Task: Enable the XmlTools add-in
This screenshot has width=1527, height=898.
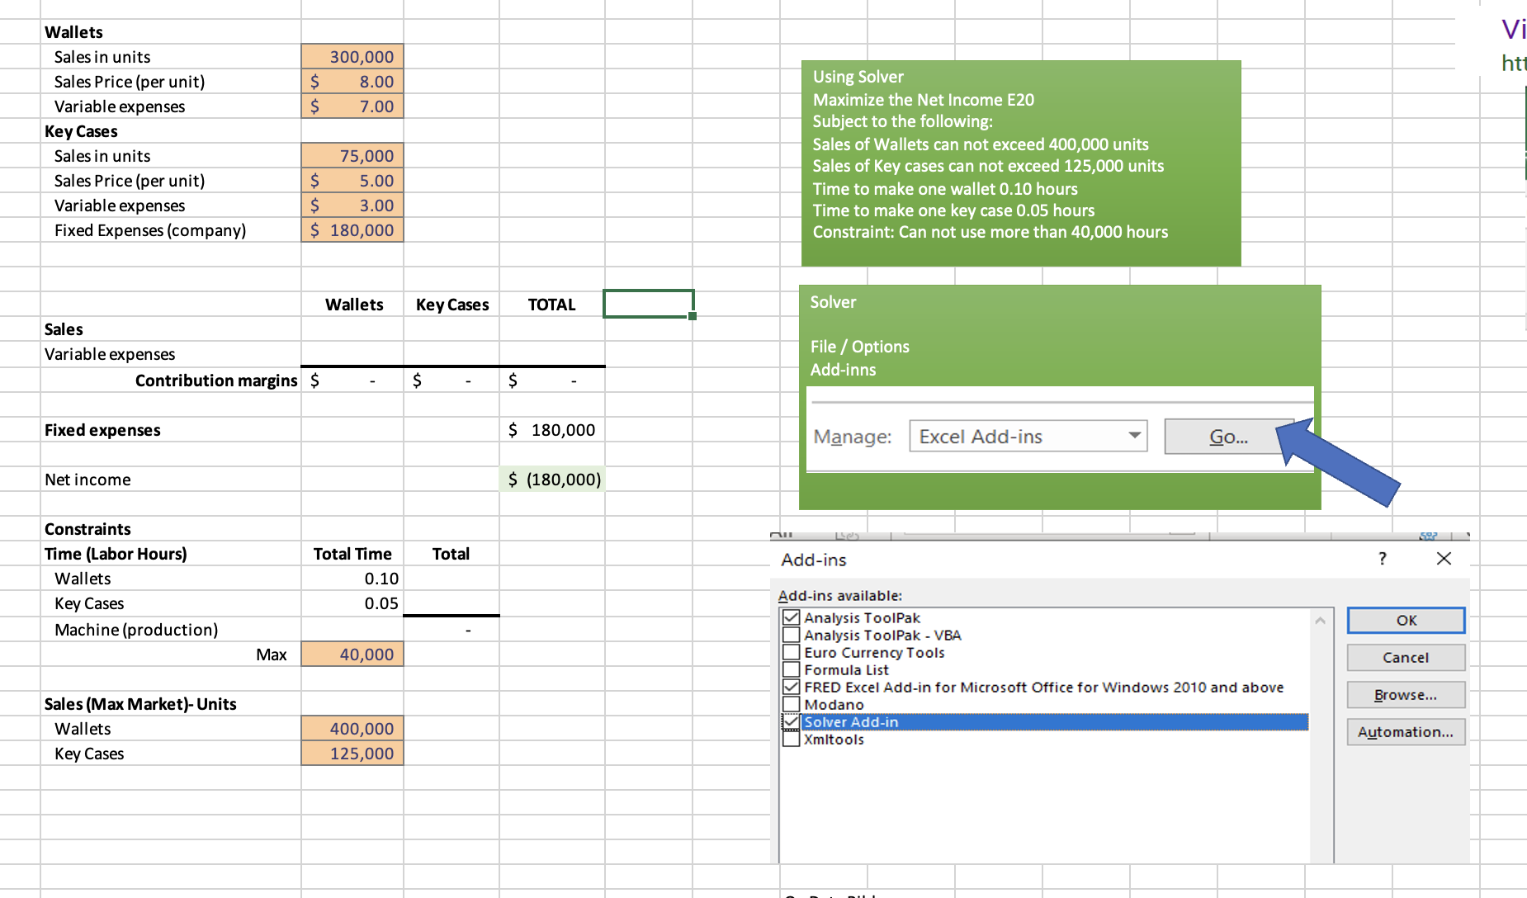Action: (791, 739)
